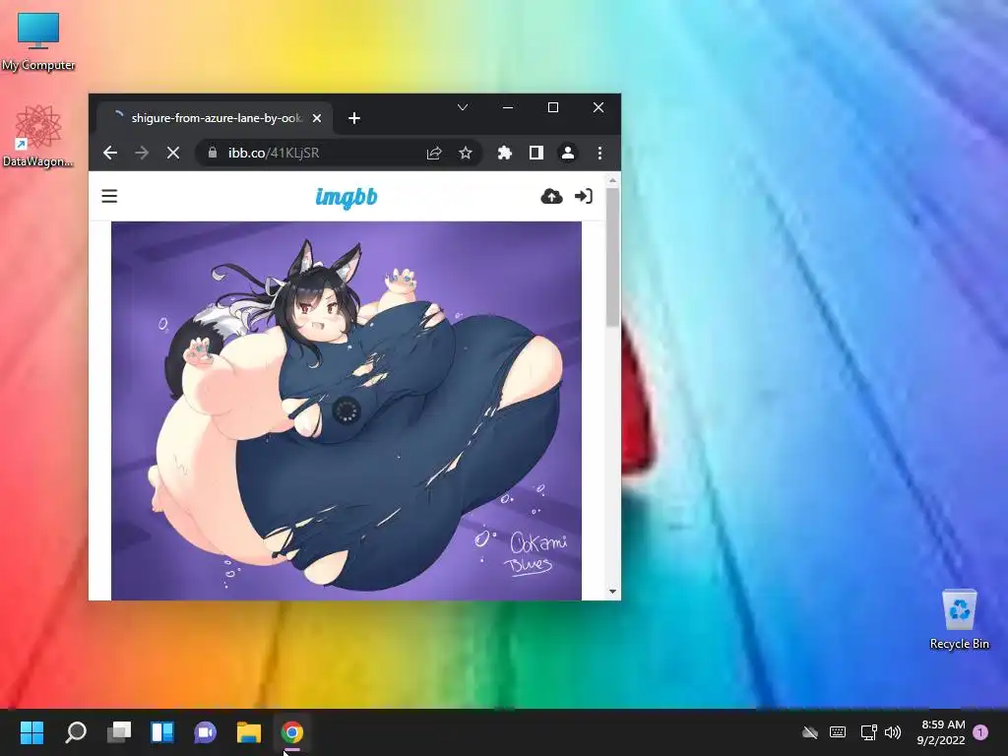The width and height of the screenshot is (1008, 756).
Task: Click the touch keyboard tray icon
Action: pyautogui.click(x=838, y=732)
